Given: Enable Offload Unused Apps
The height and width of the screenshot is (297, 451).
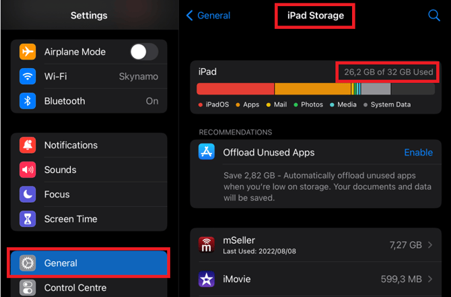Looking at the screenshot, I should (418, 152).
